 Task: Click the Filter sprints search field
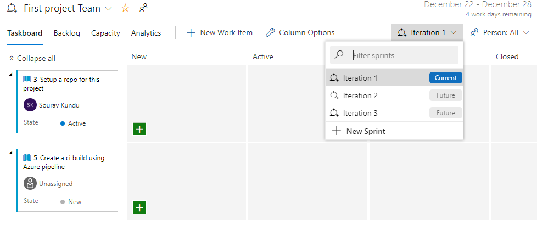[404, 55]
